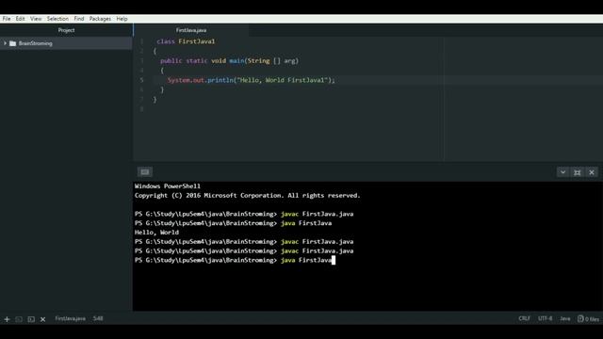Click UTF-8 encoding selector
603x339 pixels.
click(545, 318)
